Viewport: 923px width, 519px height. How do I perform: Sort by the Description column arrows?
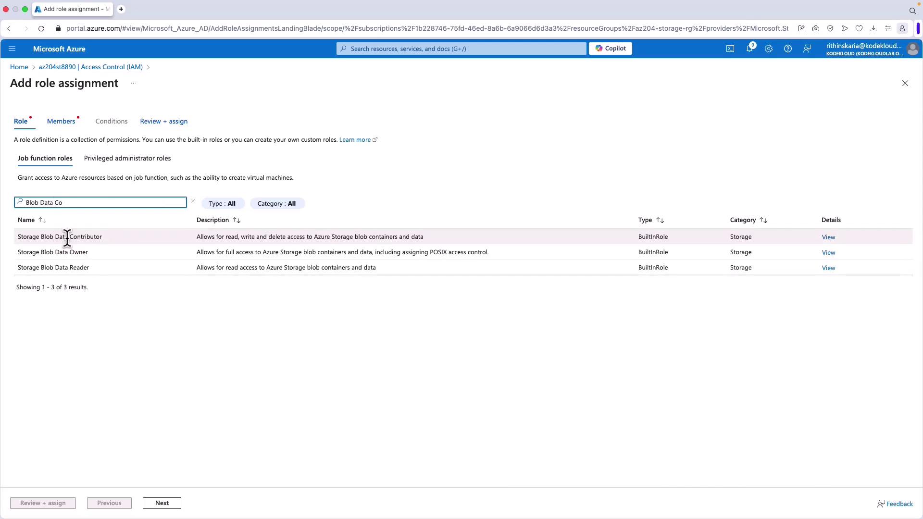pos(237,220)
